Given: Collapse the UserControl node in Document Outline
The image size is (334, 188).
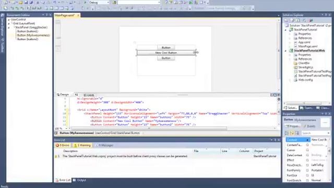Looking at the screenshot, I should 9,20.
